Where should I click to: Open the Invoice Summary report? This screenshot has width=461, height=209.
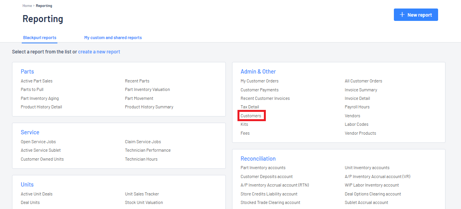coord(361,90)
